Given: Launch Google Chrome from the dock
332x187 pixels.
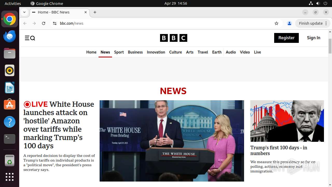Looking at the screenshot, I should tap(10, 19).
